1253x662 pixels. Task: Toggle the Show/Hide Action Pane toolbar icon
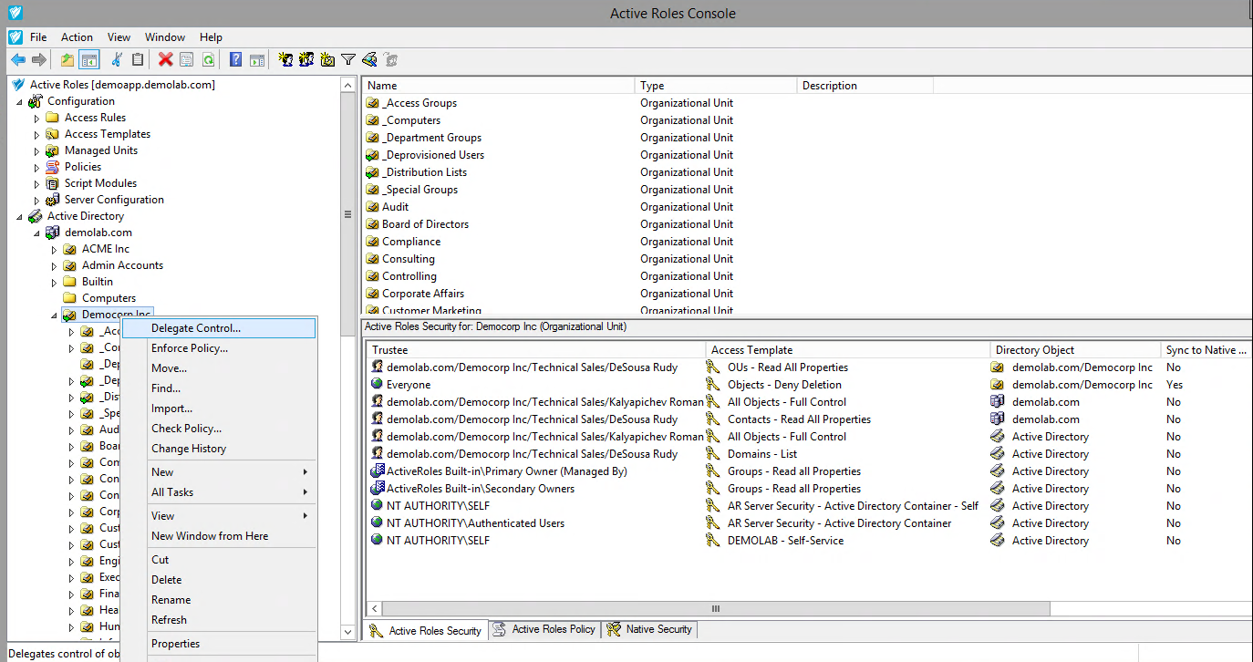257,60
